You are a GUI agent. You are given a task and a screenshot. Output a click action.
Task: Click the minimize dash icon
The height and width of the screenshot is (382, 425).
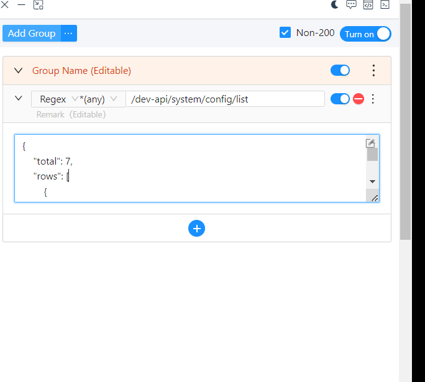click(21, 4)
